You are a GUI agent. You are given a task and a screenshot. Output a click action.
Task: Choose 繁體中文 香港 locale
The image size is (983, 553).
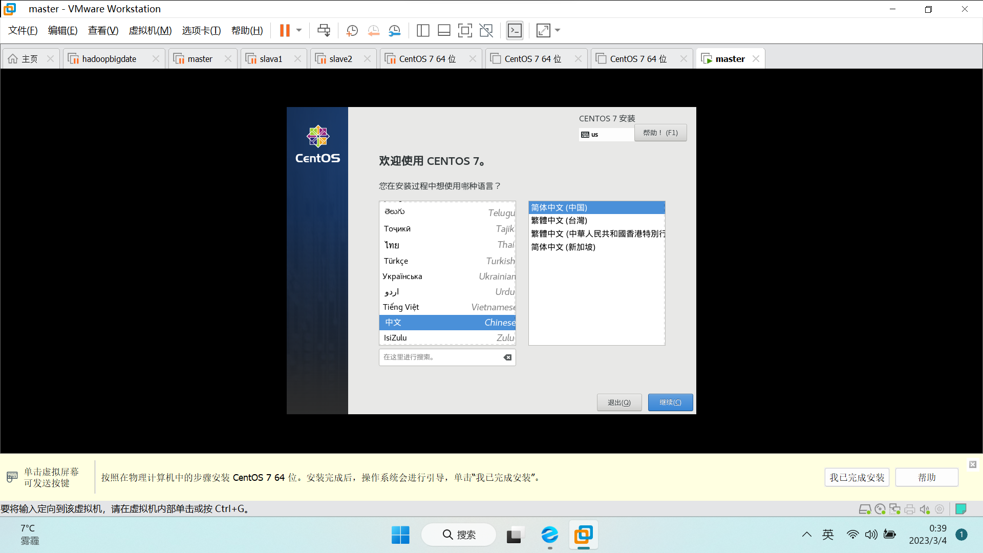click(596, 233)
